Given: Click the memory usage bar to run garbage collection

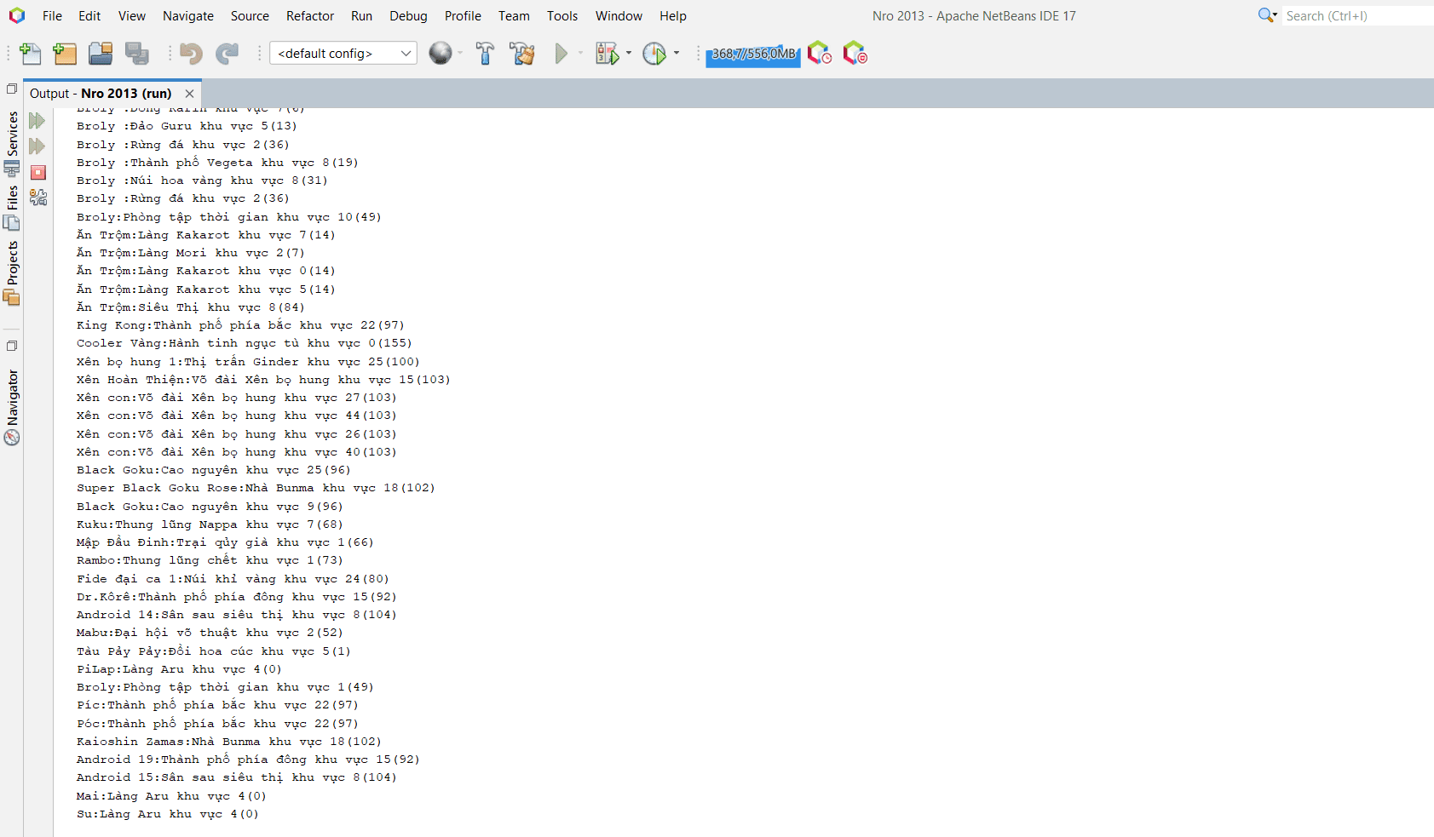Looking at the screenshot, I should (x=753, y=54).
